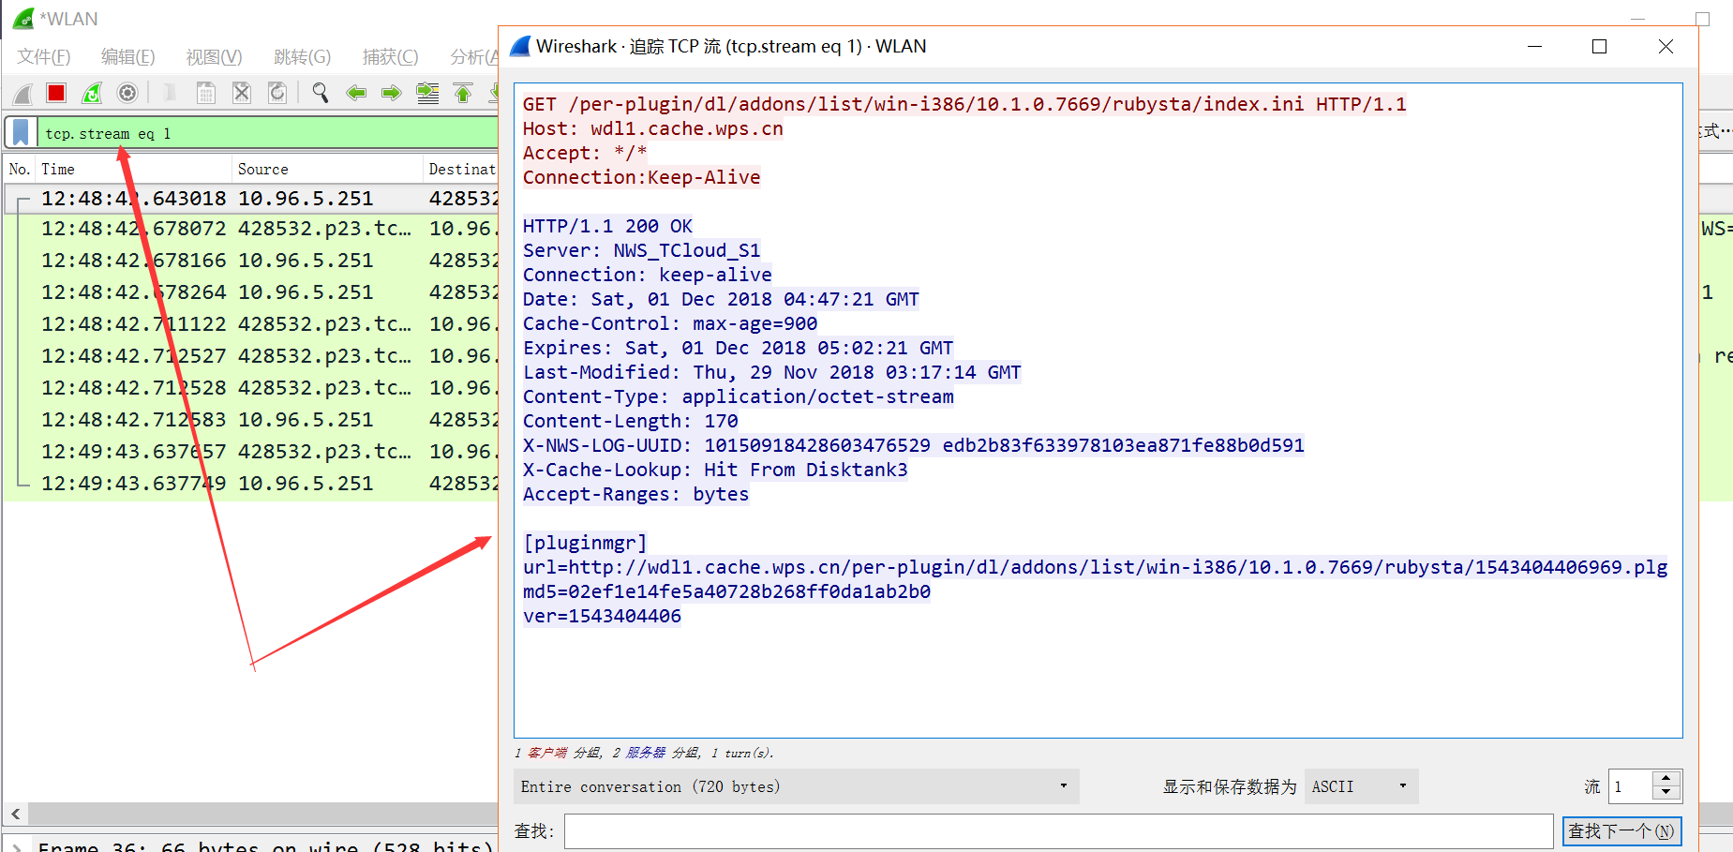Jump to first packet icon
The height and width of the screenshot is (852, 1733).
pos(463,93)
